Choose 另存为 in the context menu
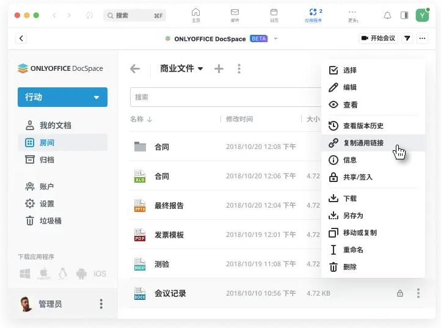 [373, 216]
